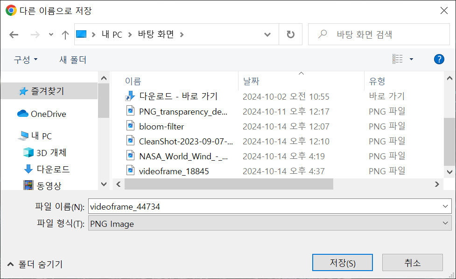This screenshot has width=456, height=279.
Task: Click the PC icon in address bar
Action: (x=81, y=34)
